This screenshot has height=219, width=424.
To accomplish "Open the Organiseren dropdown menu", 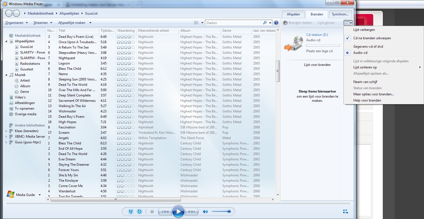I will [17, 23].
